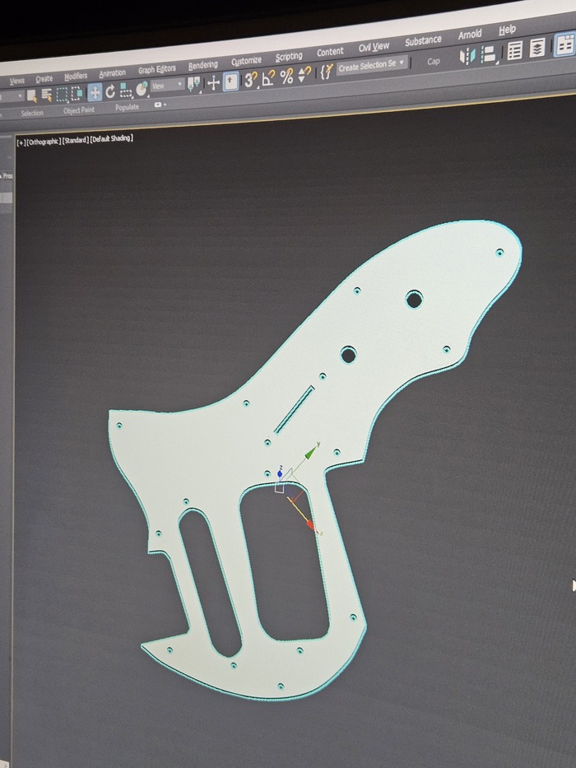
Task: Open the Modifiers menu
Action: click(x=75, y=77)
